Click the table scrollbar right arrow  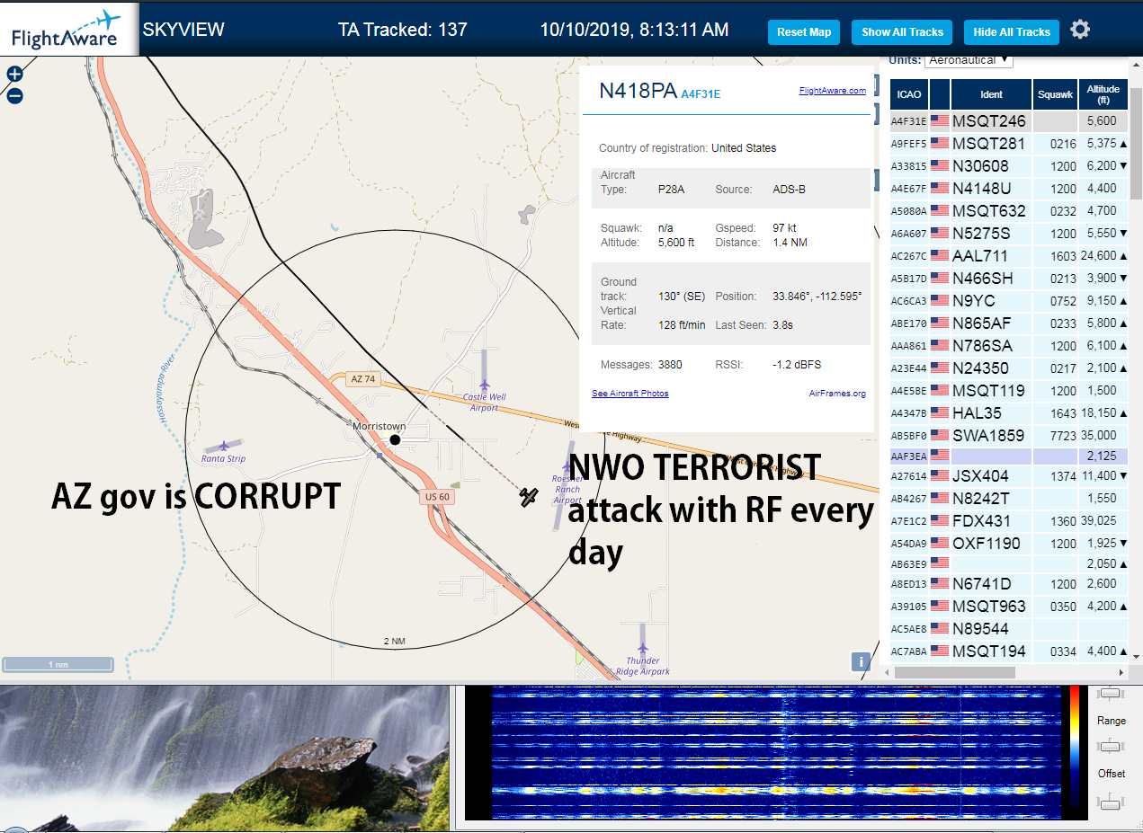pyautogui.click(x=1121, y=672)
